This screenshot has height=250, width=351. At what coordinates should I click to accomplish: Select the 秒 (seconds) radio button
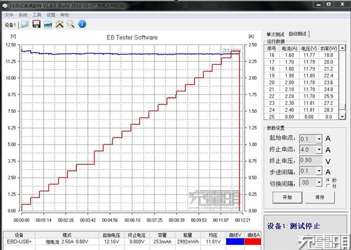[x=328, y=180]
